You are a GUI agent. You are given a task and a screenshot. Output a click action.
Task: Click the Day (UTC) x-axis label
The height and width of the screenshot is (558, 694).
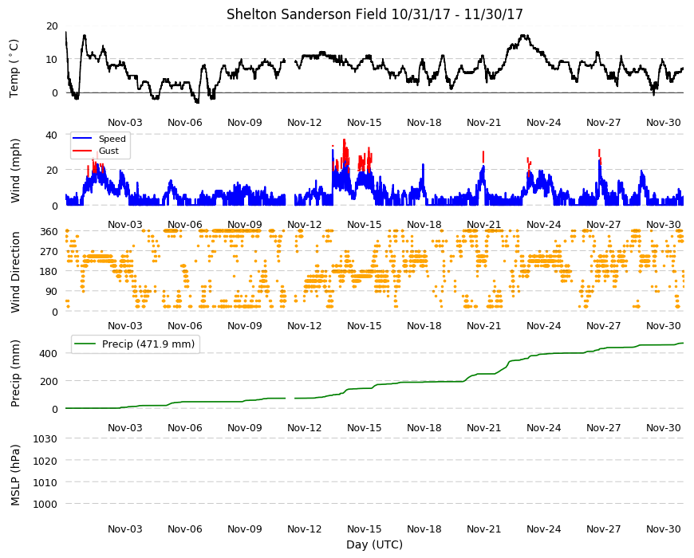pos(374,544)
